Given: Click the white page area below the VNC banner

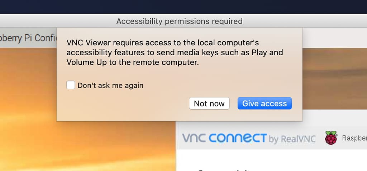Looking at the screenshot, I should [272, 159].
